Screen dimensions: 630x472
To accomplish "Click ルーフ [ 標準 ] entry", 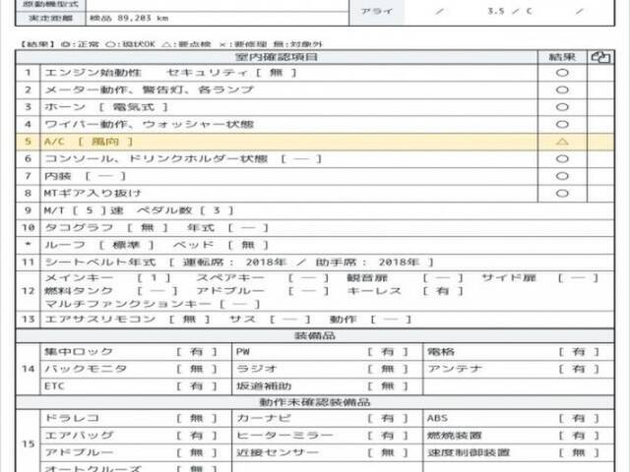I will (99, 245).
